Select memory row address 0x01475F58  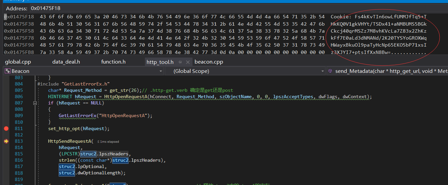click(x=19, y=31)
